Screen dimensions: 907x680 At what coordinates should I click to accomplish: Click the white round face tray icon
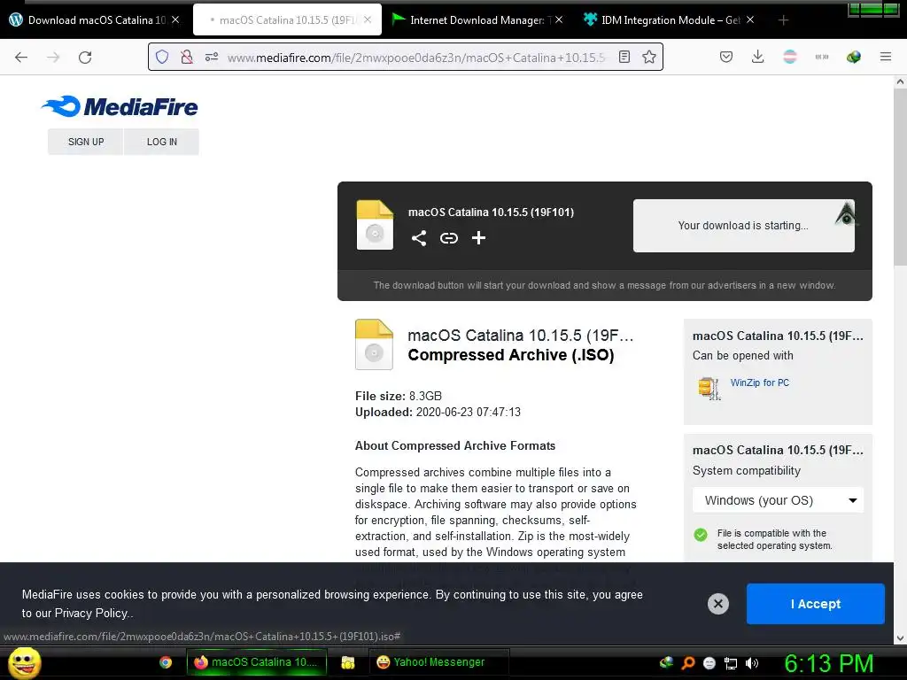click(709, 663)
